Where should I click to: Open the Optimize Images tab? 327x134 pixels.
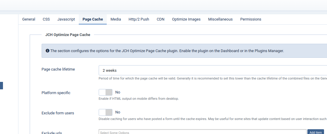pyautogui.click(x=186, y=19)
